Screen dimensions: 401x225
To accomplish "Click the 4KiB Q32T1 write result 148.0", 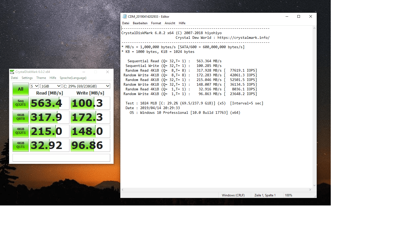I will (90, 131).
